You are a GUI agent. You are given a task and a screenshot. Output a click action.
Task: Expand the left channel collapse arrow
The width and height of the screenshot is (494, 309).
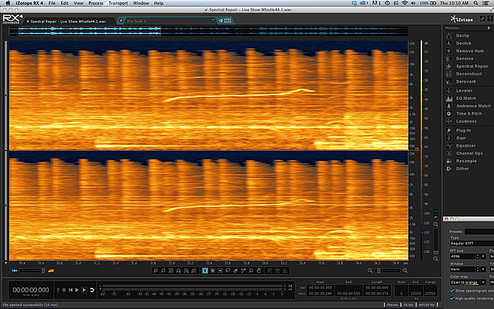point(5,95)
